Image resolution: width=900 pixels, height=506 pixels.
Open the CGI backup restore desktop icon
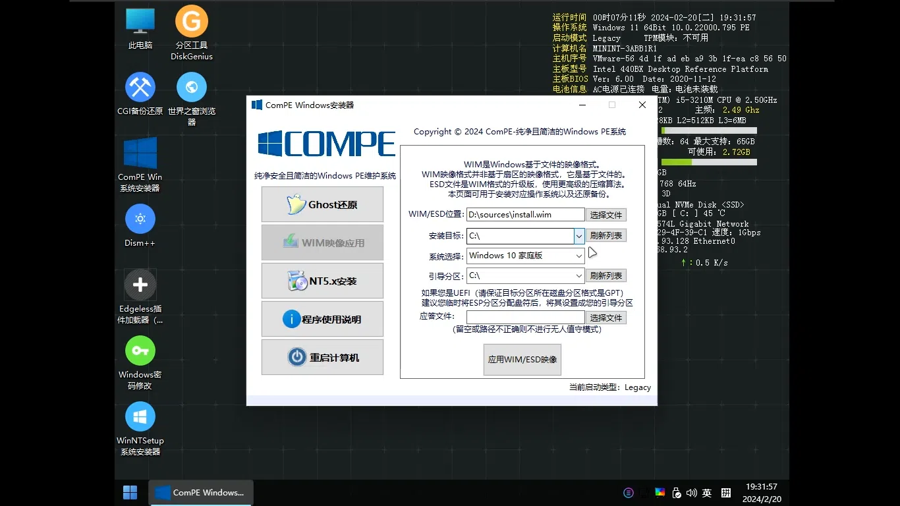[140, 94]
